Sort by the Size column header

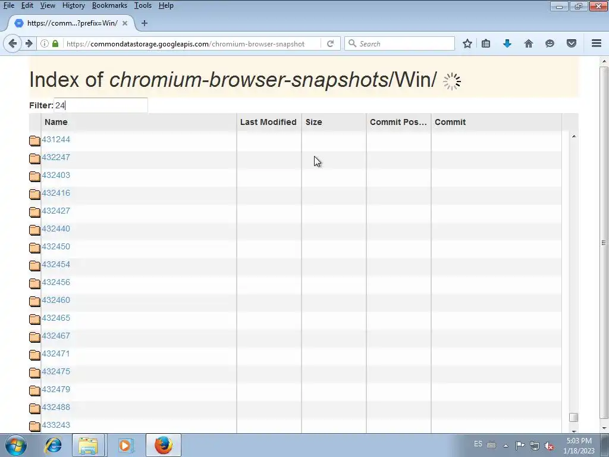point(334,122)
